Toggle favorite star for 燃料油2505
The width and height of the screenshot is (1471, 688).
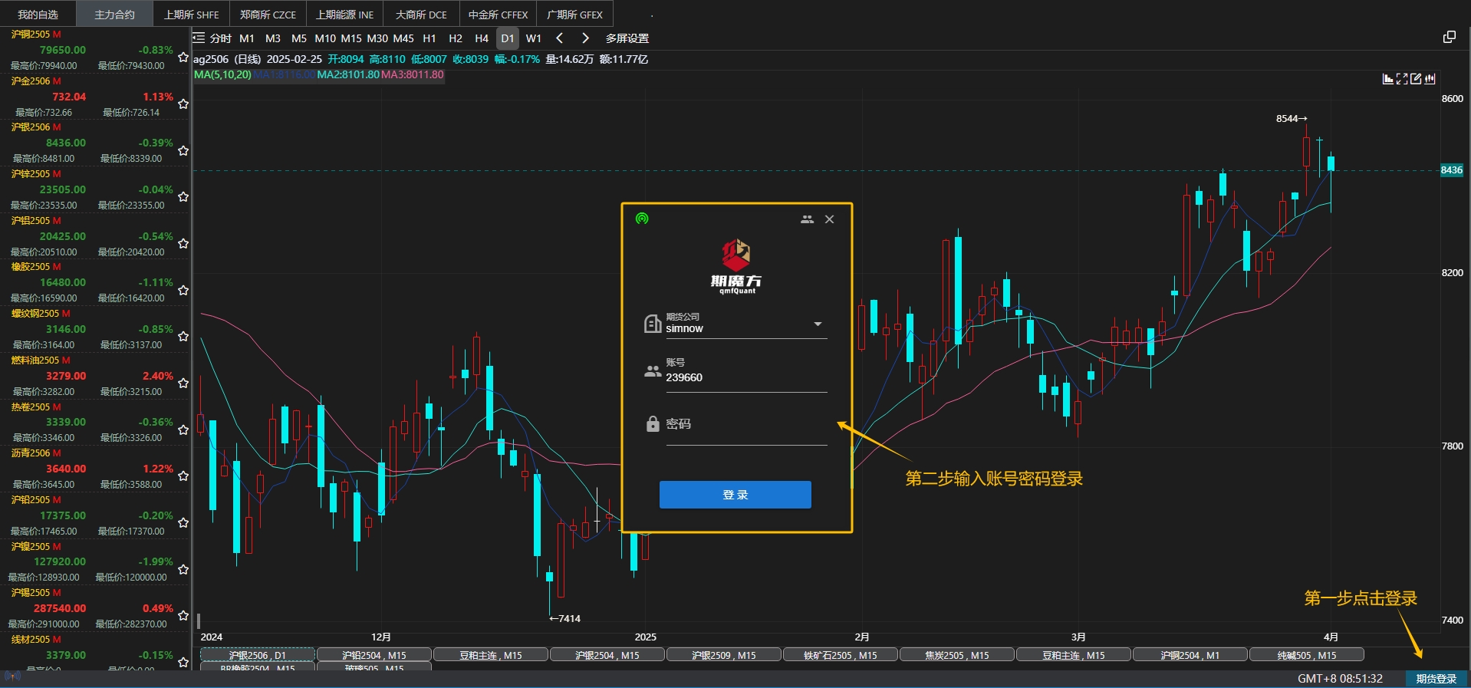[183, 383]
